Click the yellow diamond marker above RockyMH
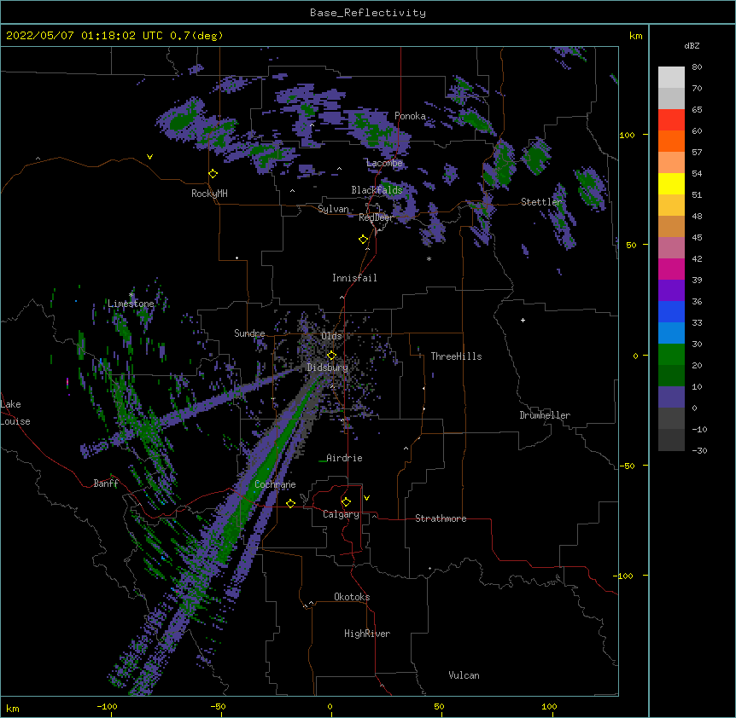The width and height of the screenshot is (736, 718). [x=213, y=174]
